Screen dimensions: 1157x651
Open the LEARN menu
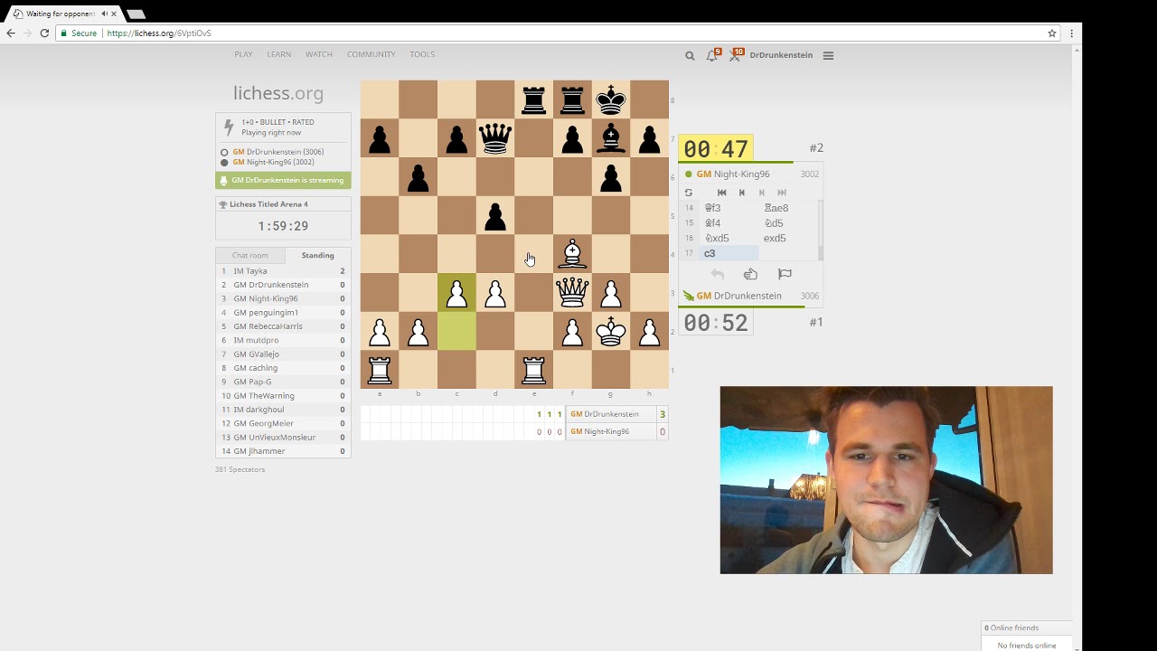click(278, 54)
